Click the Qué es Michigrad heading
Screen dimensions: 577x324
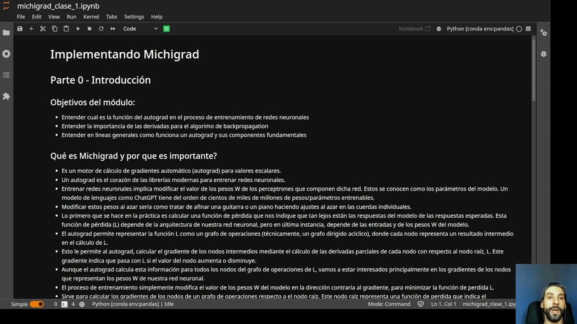(133, 156)
